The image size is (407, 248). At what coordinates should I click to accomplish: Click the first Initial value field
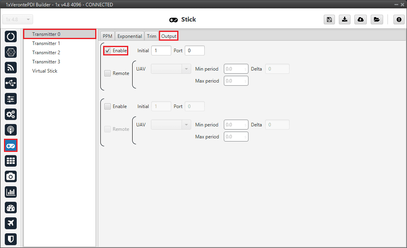pyautogui.click(x=161, y=51)
